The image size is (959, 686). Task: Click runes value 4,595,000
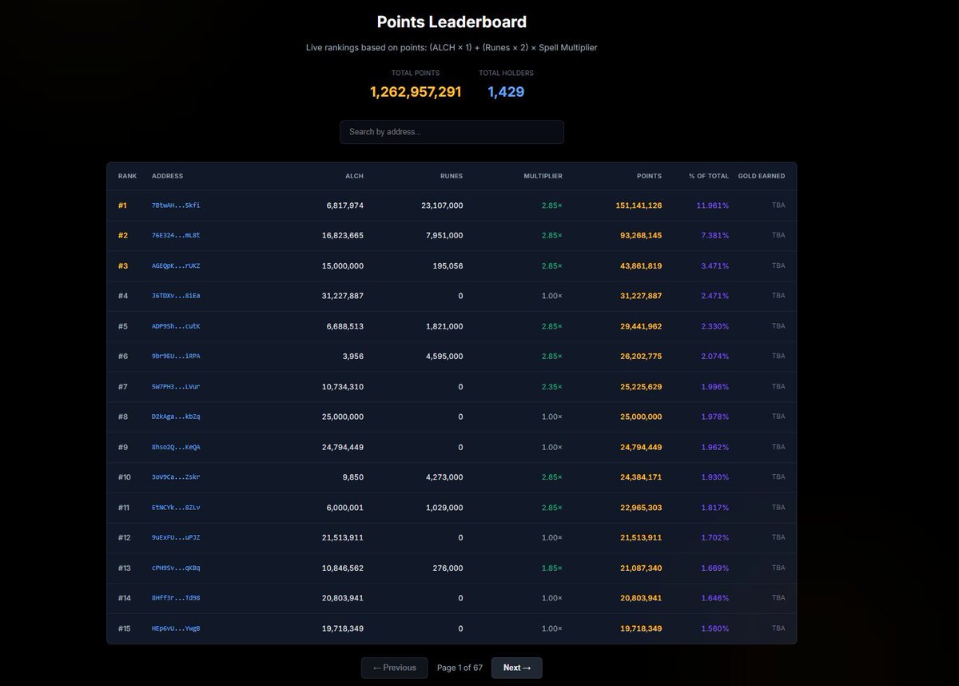pyautogui.click(x=444, y=357)
